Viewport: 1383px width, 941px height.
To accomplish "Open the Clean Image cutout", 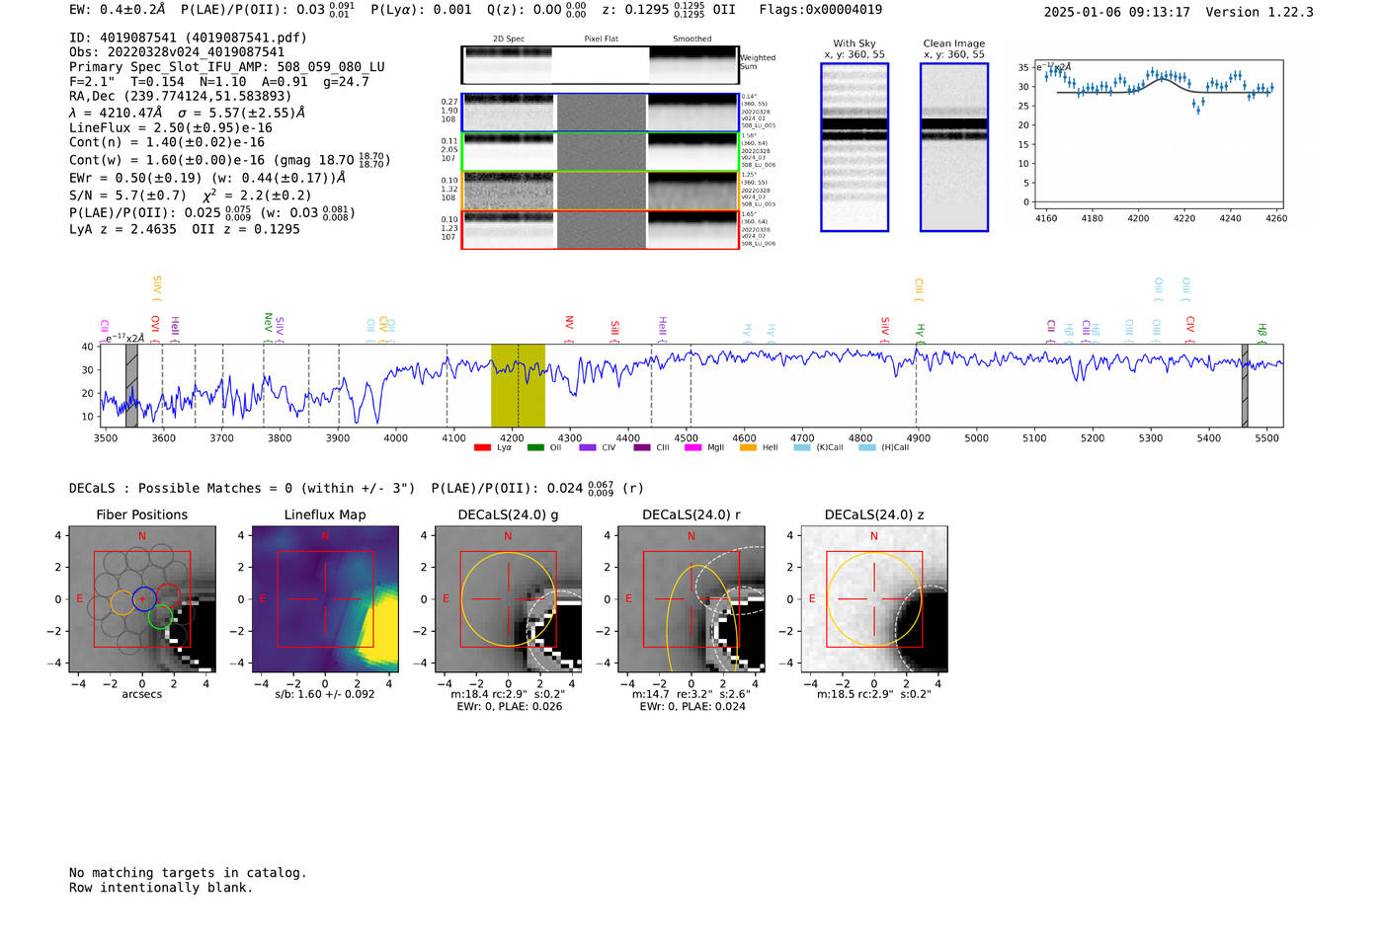I will (x=953, y=147).
